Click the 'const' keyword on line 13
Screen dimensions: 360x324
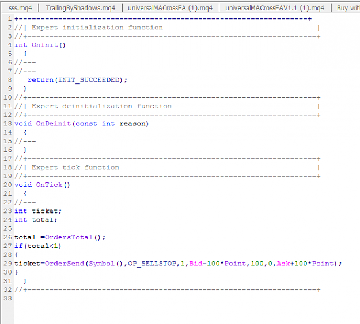pyautogui.click(x=86, y=124)
